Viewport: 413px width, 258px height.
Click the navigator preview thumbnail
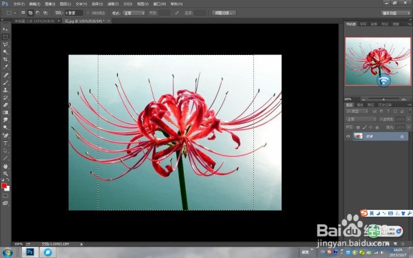[378, 61]
